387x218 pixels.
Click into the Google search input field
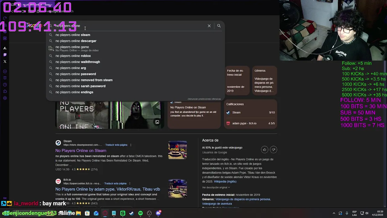click(130, 26)
